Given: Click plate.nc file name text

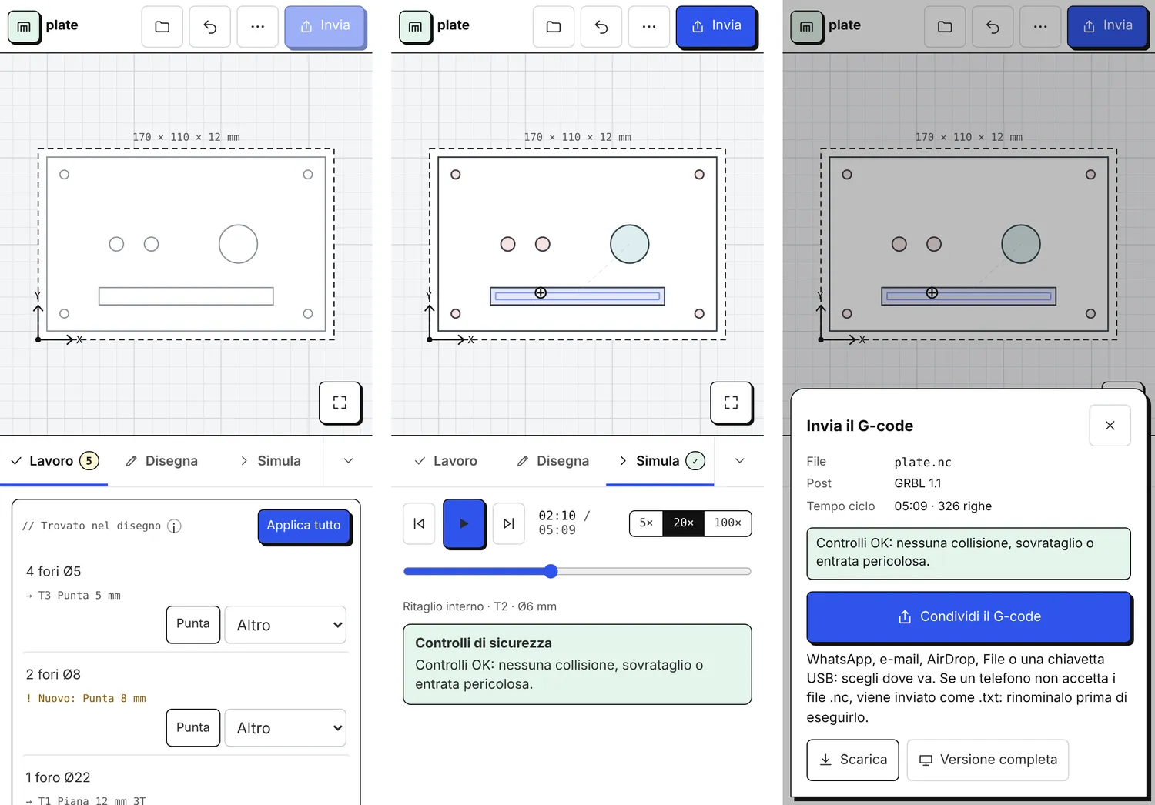Looking at the screenshot, I should pyautogui.click(x=922, y=463).
